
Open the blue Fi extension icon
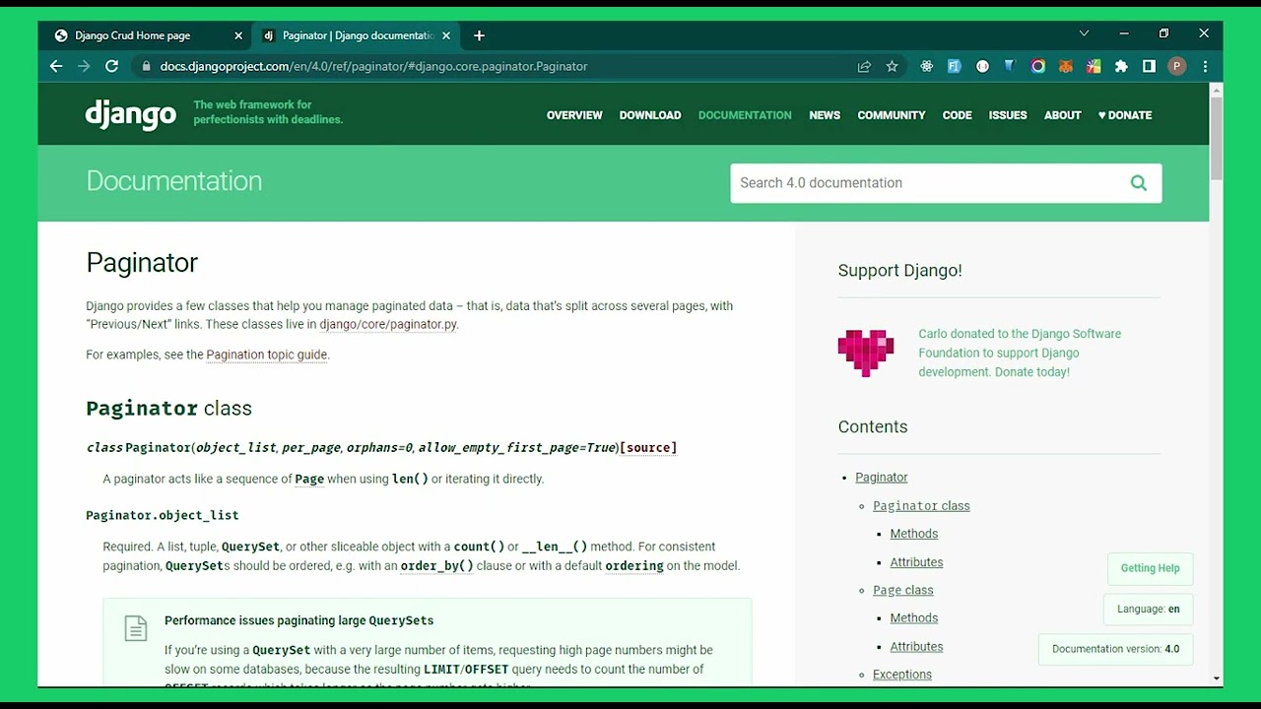point(954,66)
